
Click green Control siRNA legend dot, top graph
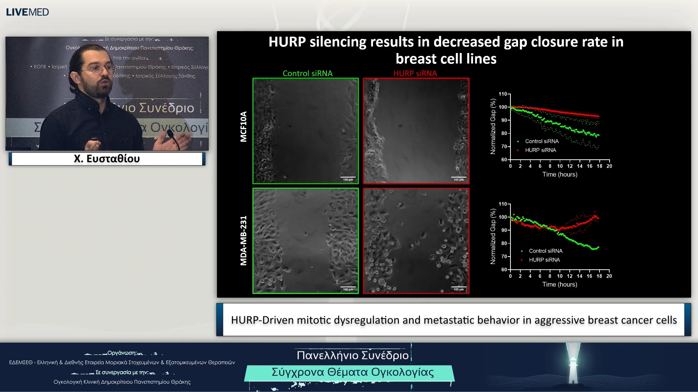[x=518, y=142]
